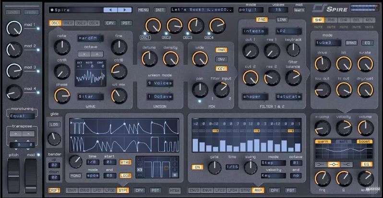
Task: Click the cut 1 filter knob
Action: click(251, 51)
